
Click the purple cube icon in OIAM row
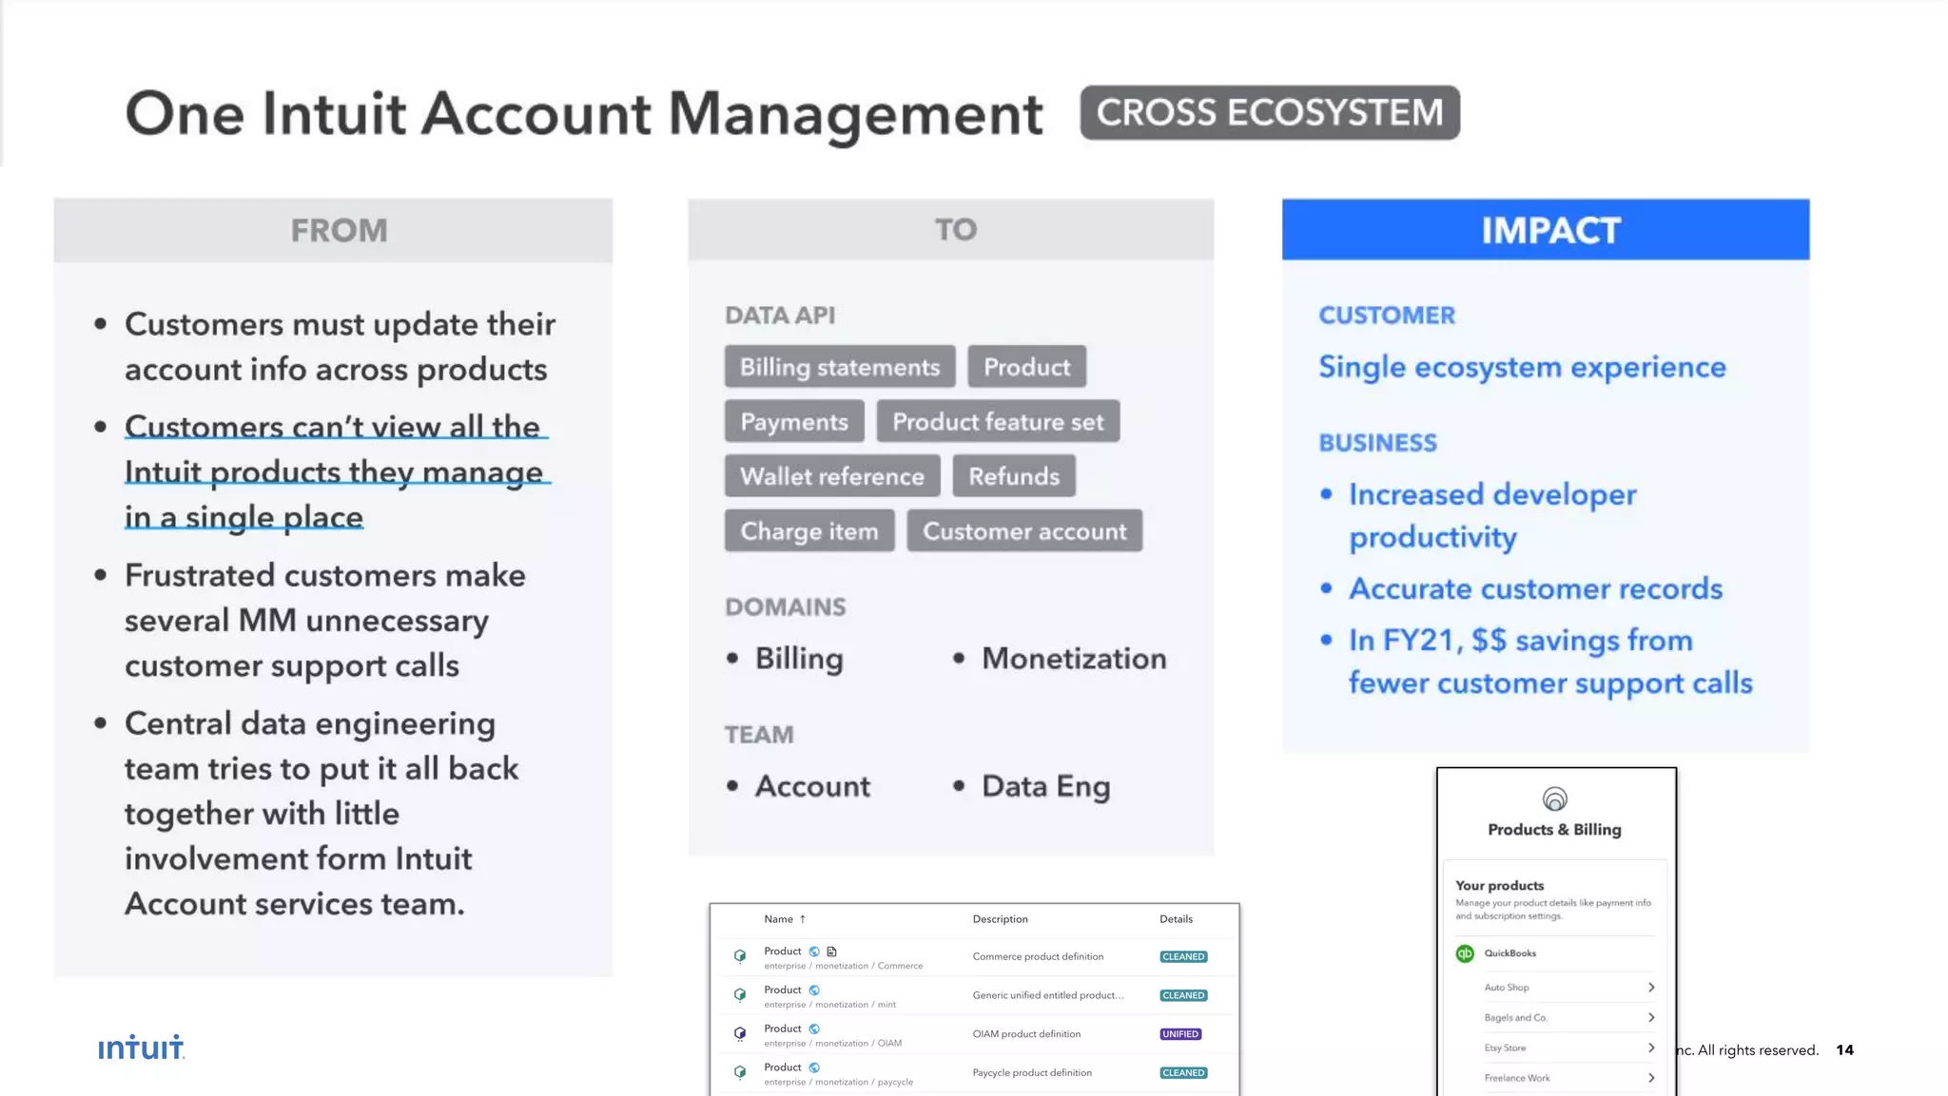coord(740,1033)
